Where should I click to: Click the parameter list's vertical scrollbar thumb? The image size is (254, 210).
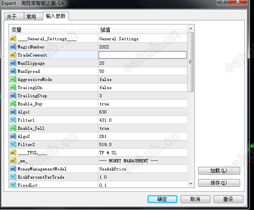point(191,62)
